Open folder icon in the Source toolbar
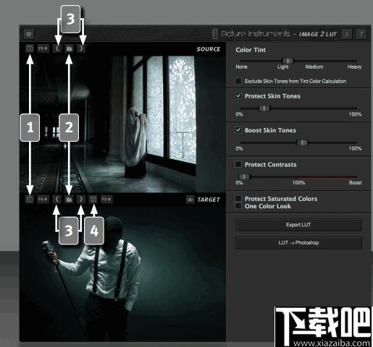This screenshot has height=347, width=373. [69, 48]
